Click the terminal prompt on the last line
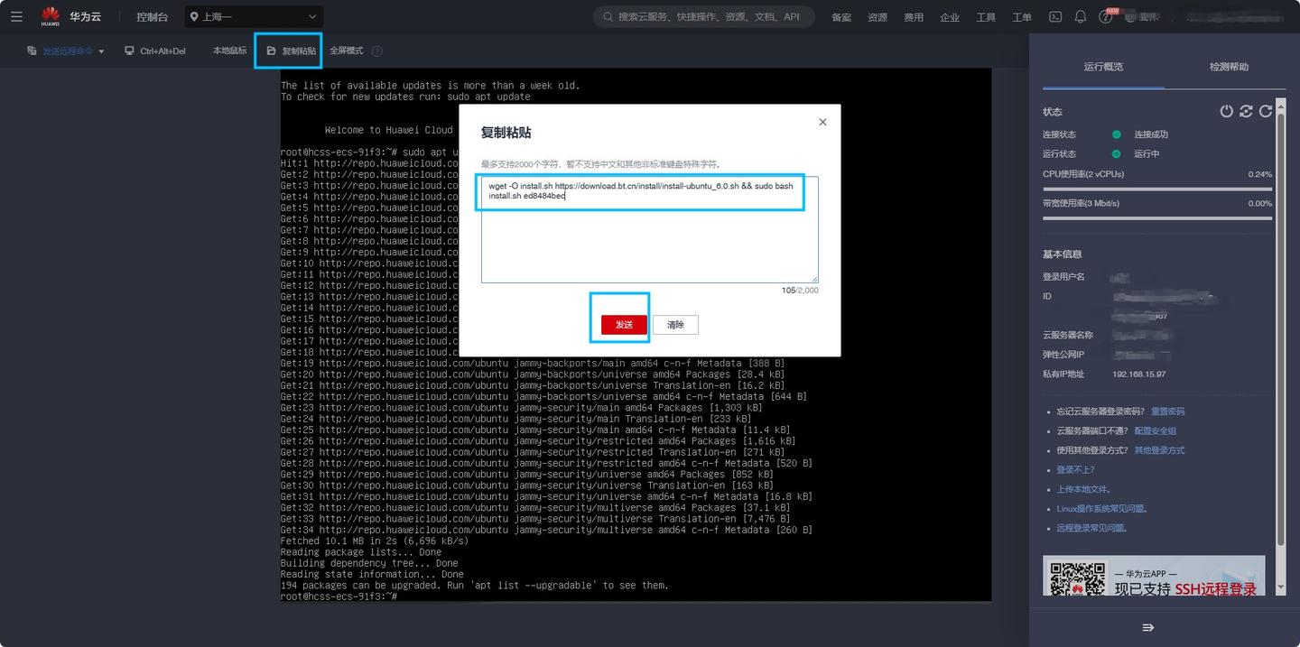 point(339,596)
